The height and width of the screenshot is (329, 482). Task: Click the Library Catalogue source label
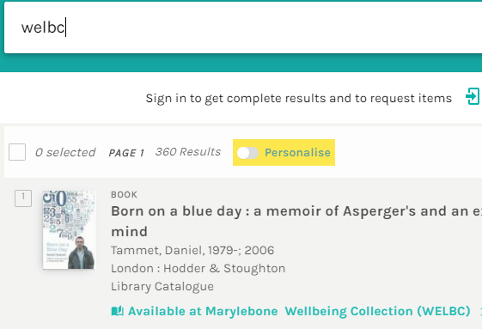[162, 287]
